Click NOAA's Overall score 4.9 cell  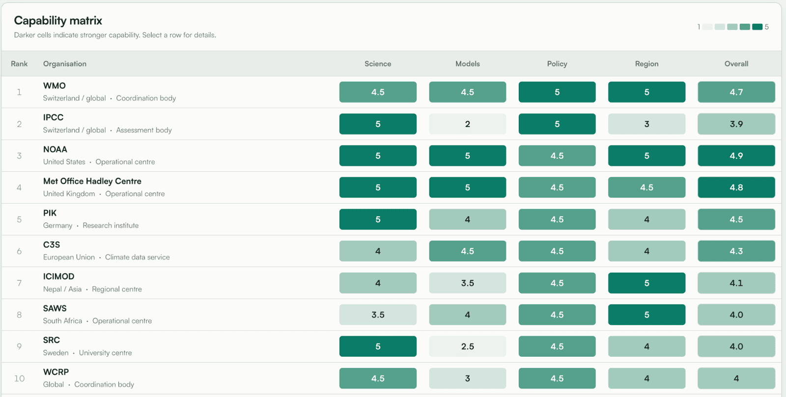(736, 156)
